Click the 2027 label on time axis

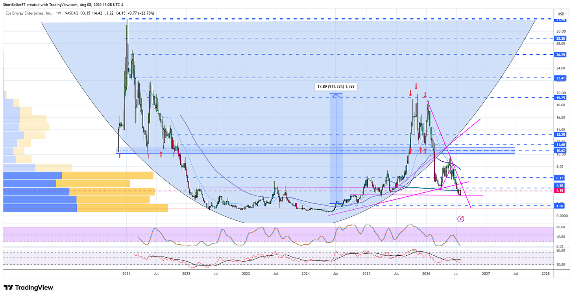click(486, 273)
